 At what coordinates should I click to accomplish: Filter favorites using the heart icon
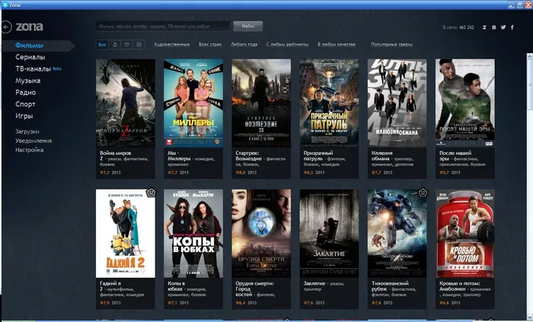coord(127,44)
